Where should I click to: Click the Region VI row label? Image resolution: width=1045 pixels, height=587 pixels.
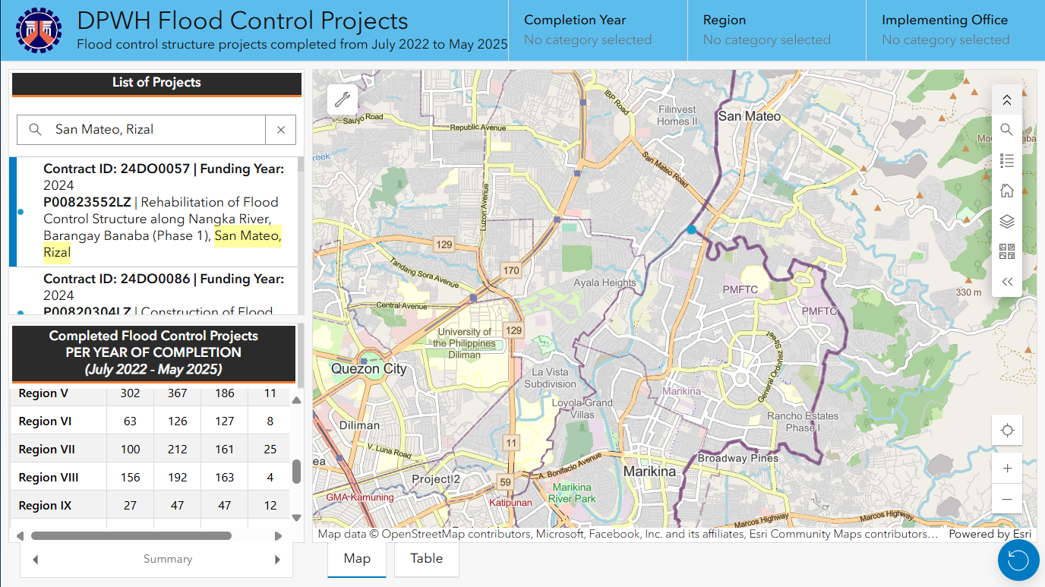[x=45, y=421]
